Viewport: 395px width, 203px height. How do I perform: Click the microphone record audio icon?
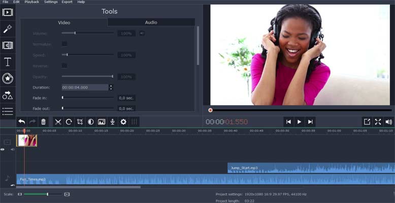tap(112, 122)
